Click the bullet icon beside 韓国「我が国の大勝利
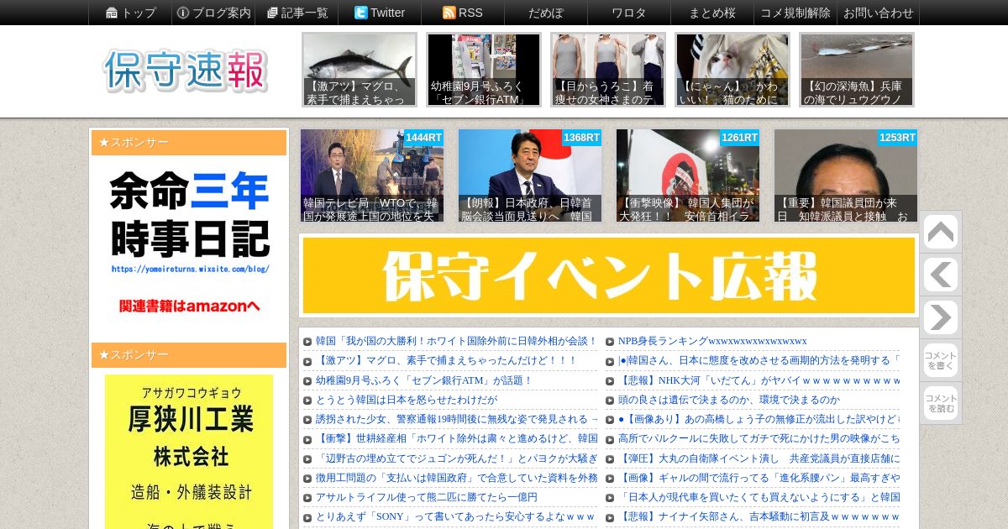 click(x=307, y=342)
